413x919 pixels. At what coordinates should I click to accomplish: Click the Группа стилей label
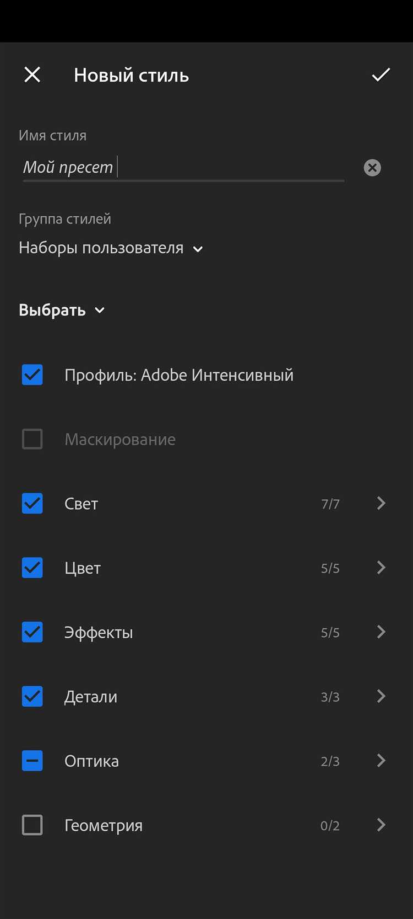click(64, 218)
